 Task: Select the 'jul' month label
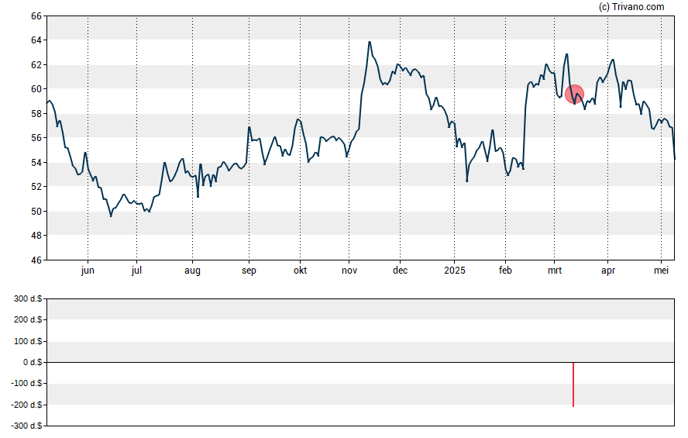tap(136, 271)
